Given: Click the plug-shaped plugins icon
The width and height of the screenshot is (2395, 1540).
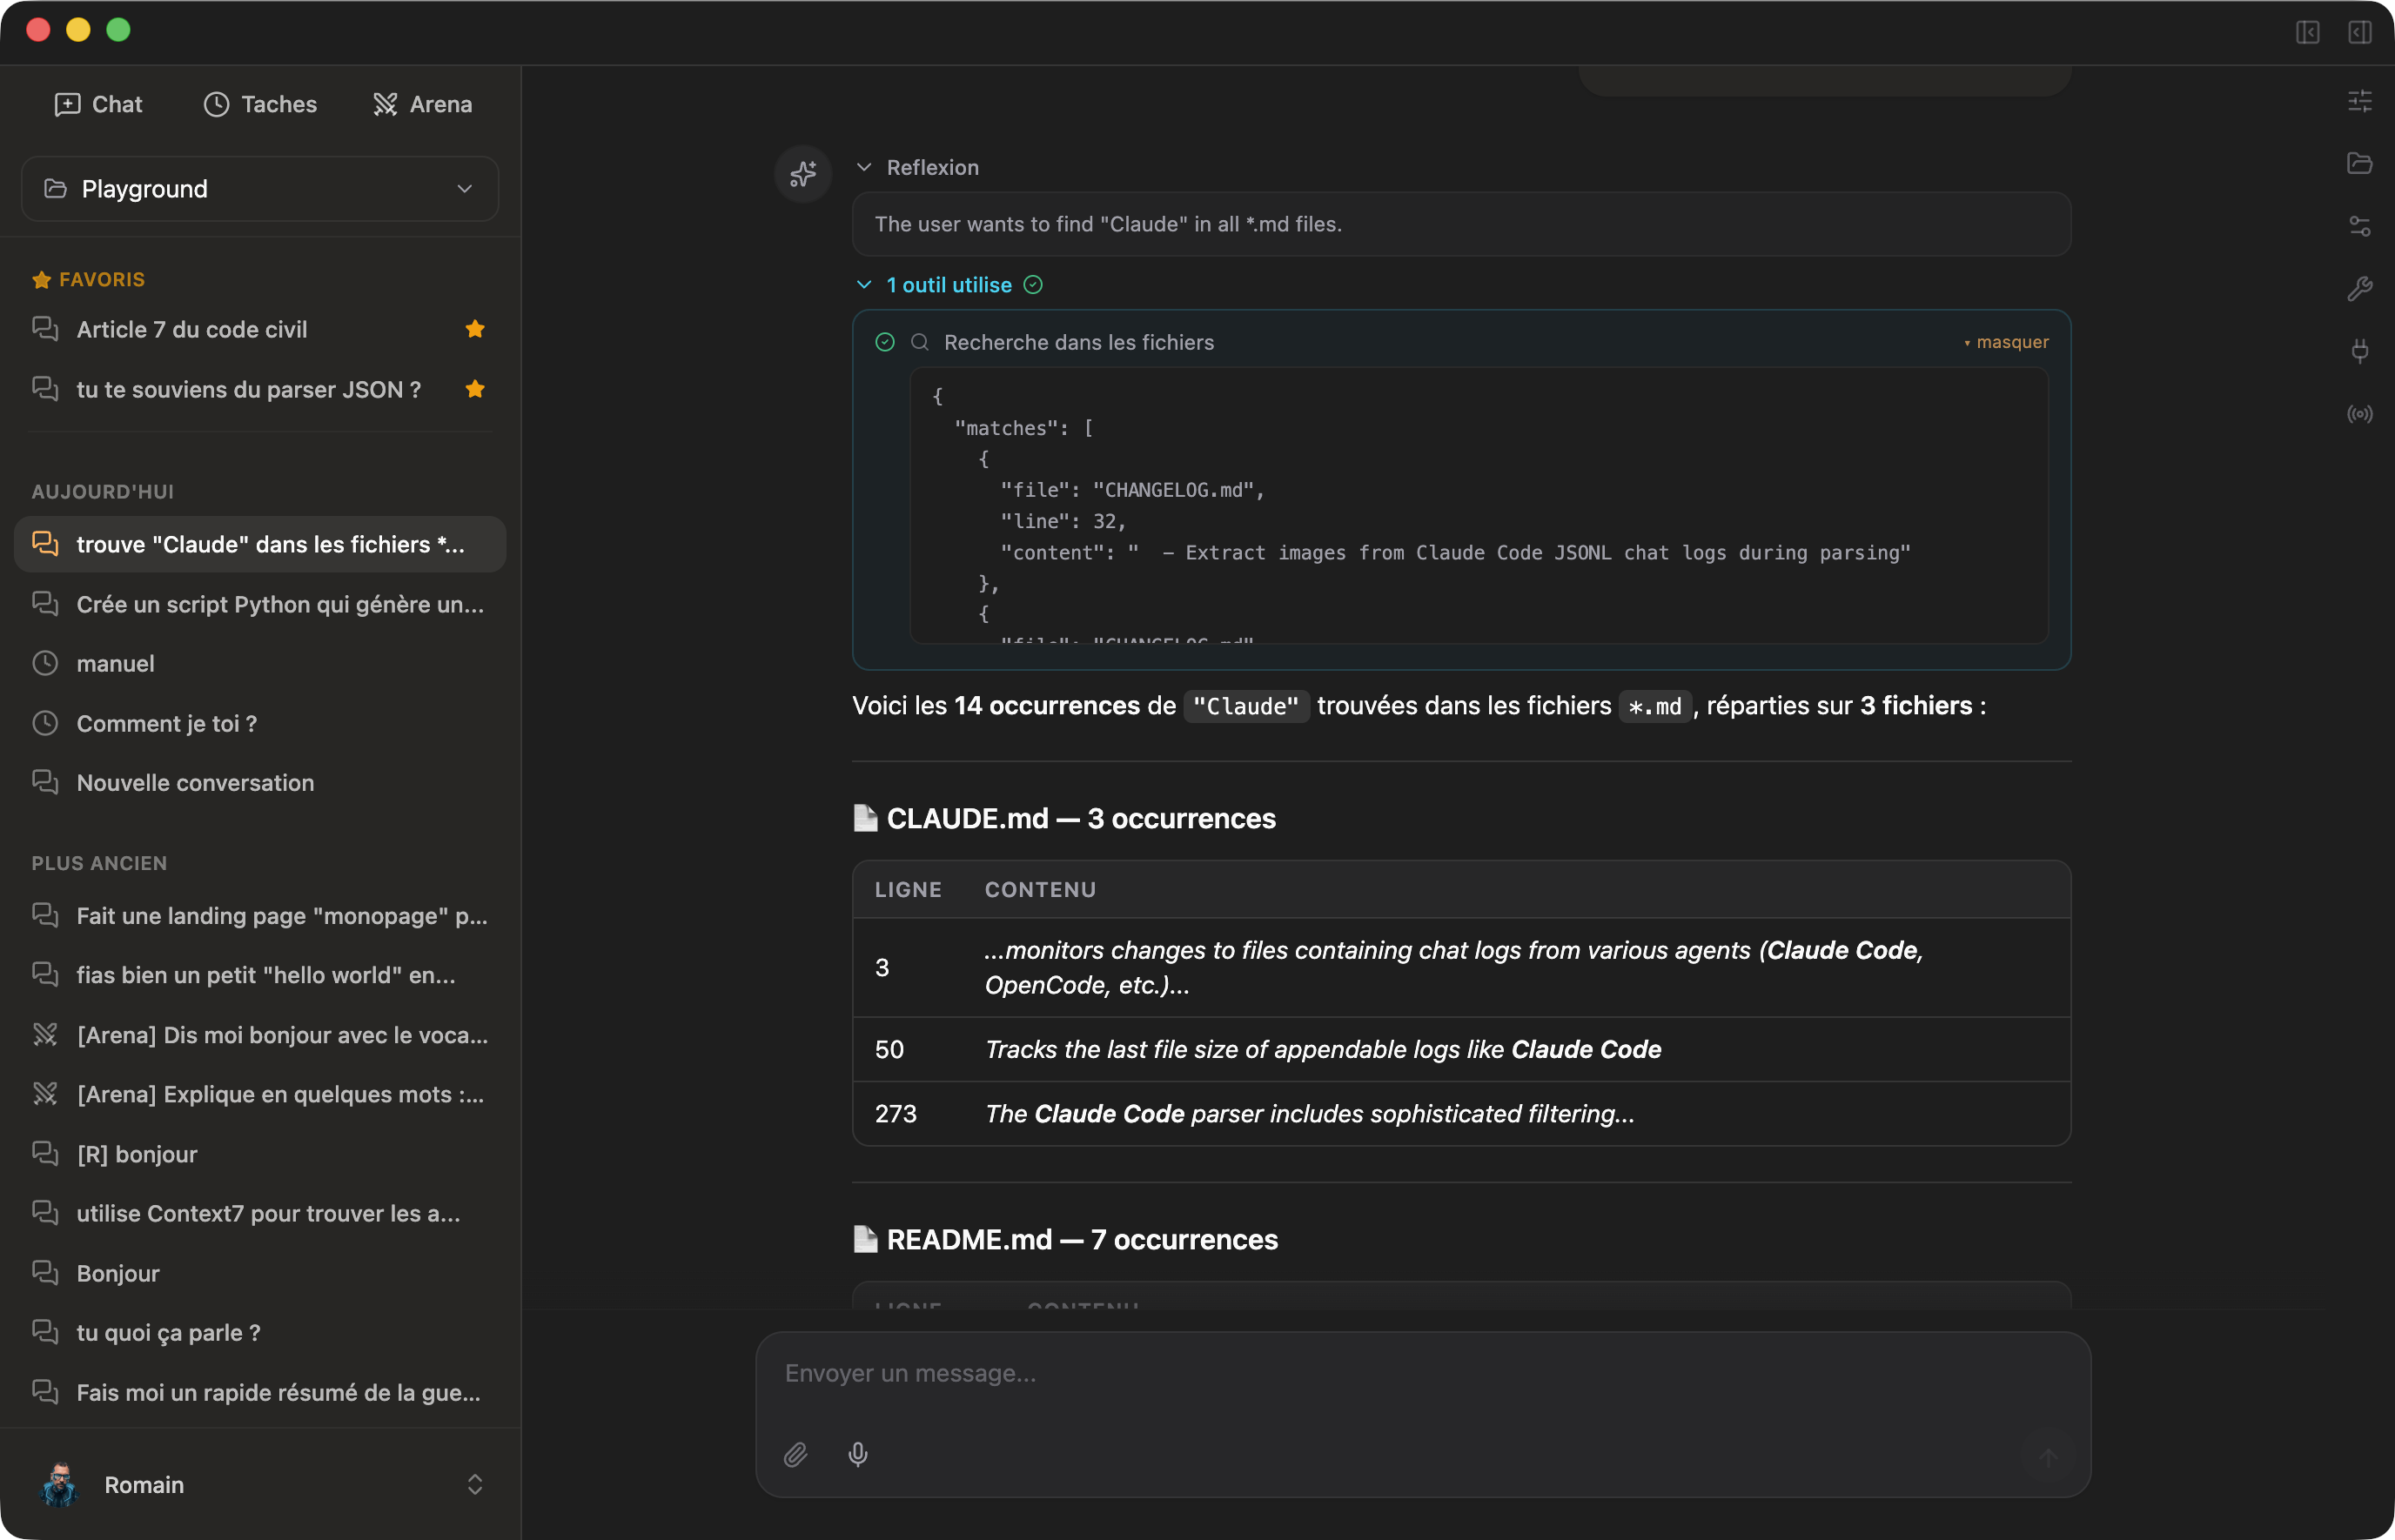Looking at the screenshot, I should 2361,351.
